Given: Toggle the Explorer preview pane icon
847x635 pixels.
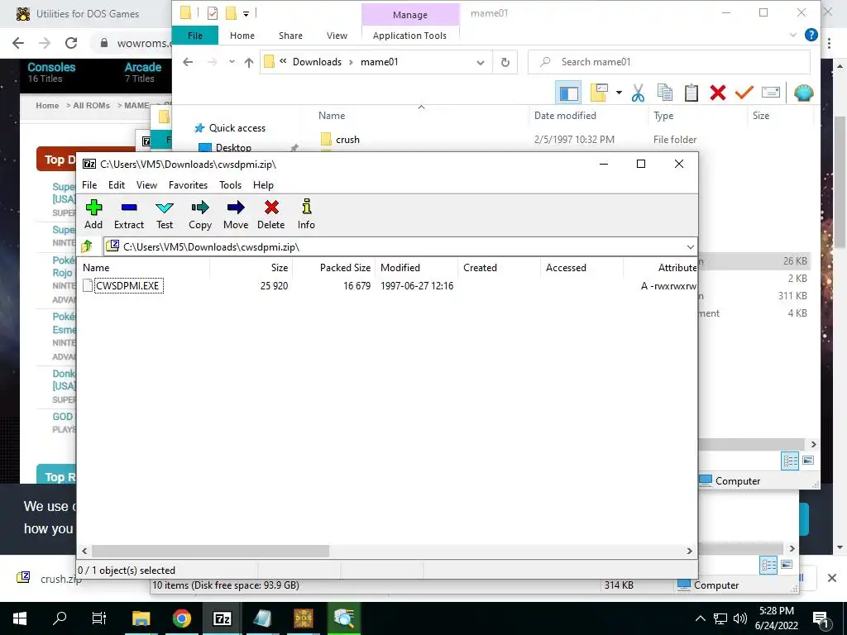Looking at the screenshot, I should (x=568, y=93).
